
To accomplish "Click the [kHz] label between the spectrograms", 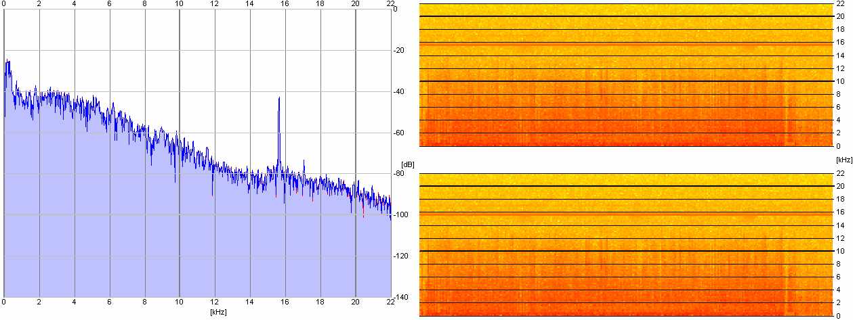I will pyautogui.click(x=844, y=160).
